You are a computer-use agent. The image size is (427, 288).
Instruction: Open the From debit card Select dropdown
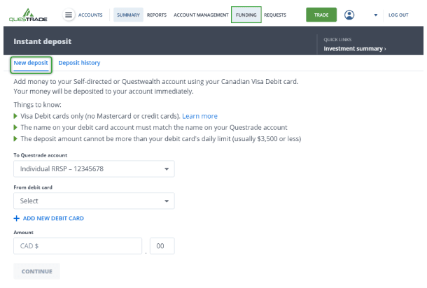pyautogui.click(x=94, y=201)
